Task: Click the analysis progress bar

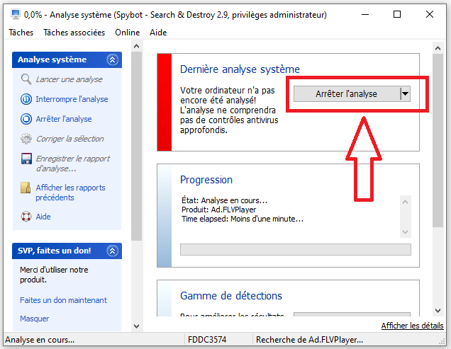Action: point(296,250)
